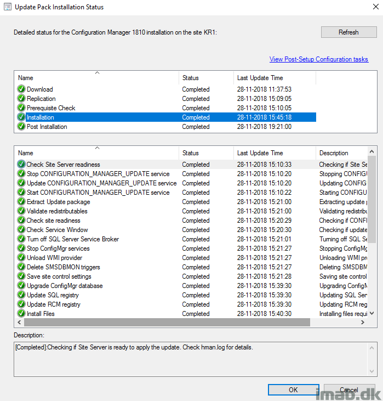The height and width of the screenshot is (401, 383).
Task: Select the Download phase row
Action: [165, 89]
